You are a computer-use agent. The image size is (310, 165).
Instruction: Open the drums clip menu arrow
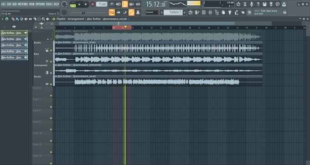pyautogui.click(x=56, y=42)
